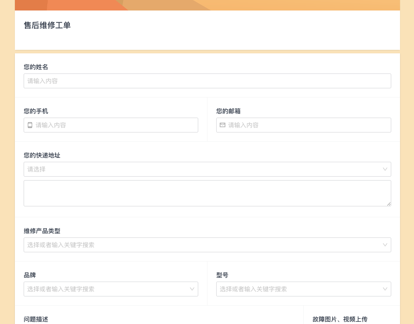Focus the 您的邮箱 input field
414x324 pixels.
pyautogui.click(x=304, y=125)
